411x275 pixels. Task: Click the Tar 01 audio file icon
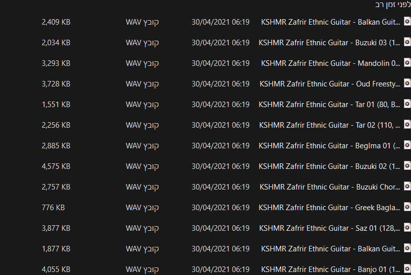click(407, 104)
